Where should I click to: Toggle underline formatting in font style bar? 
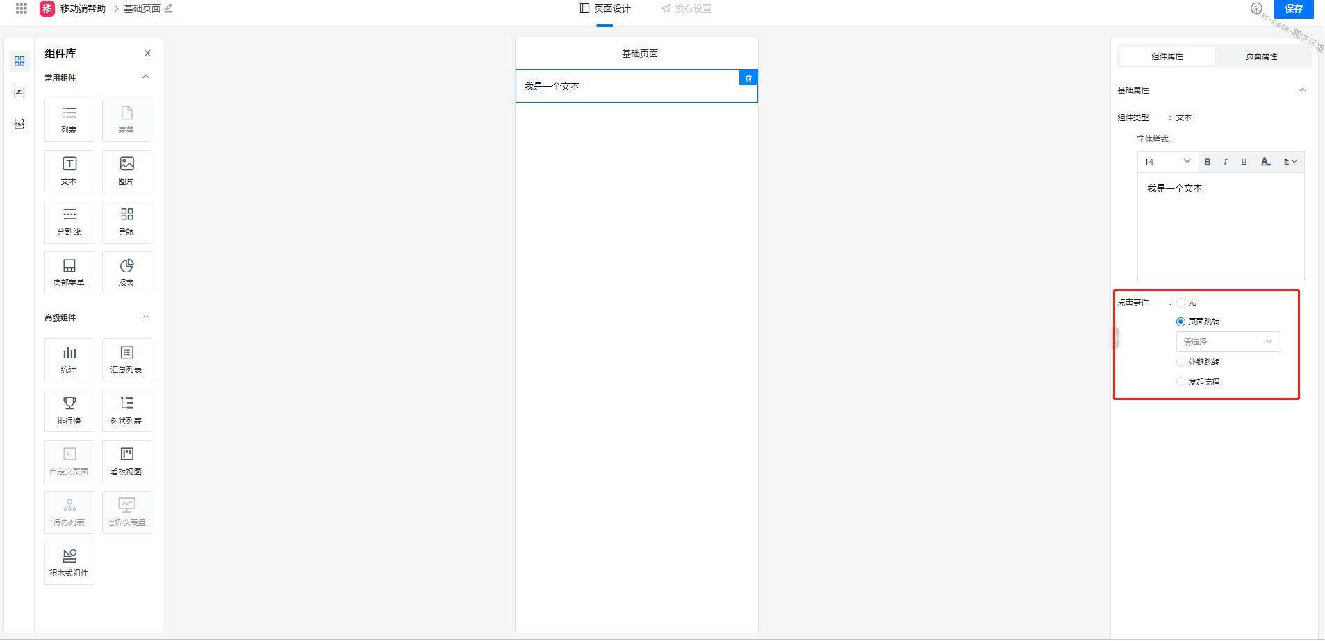[1244, 162]
